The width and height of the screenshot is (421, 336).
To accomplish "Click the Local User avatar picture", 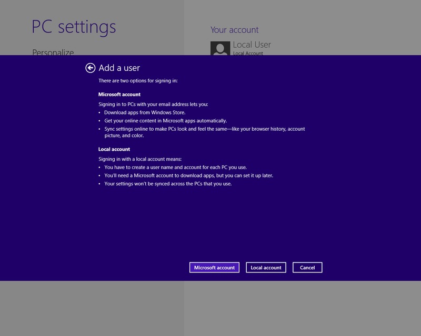I will point(220,48).
